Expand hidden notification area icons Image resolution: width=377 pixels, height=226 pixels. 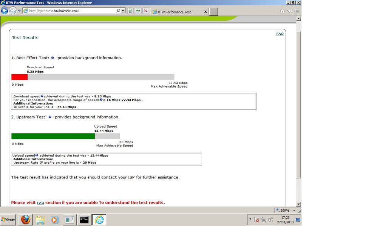click(x=250, y=220)
